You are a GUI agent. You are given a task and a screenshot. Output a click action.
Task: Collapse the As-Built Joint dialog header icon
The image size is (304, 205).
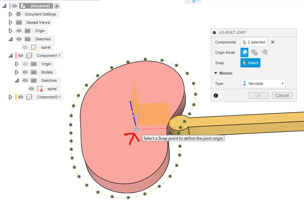point(215,32)
